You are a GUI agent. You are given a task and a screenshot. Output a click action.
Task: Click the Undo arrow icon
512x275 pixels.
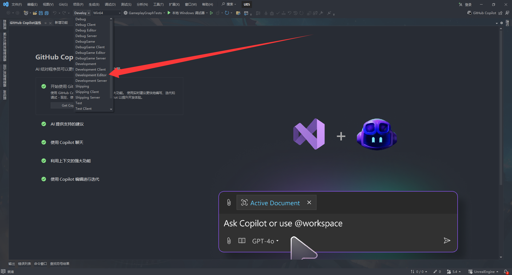click(x=55, y=13)
